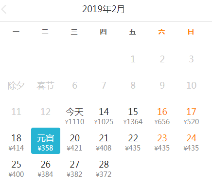Click greyed-out date 2
Viewport: 212px width, 190px height.
162,59
